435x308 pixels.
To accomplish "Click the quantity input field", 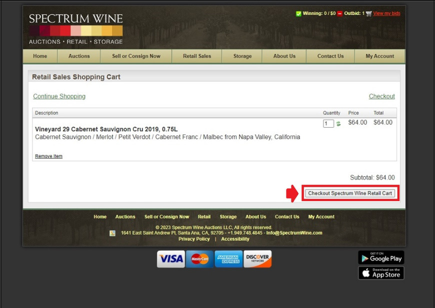I will [x=328, y=123].
